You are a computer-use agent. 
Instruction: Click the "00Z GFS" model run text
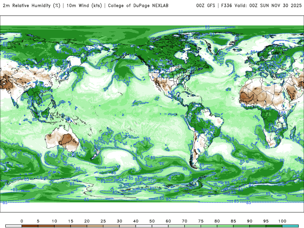[206, 5]
